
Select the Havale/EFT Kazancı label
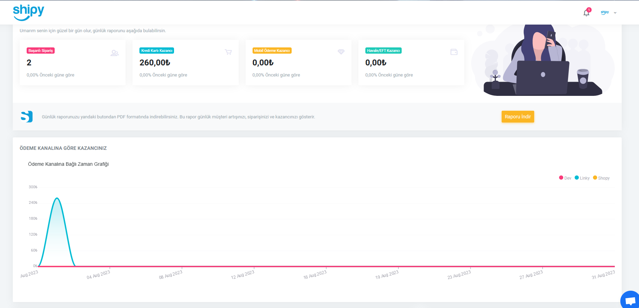coord(383,51)
